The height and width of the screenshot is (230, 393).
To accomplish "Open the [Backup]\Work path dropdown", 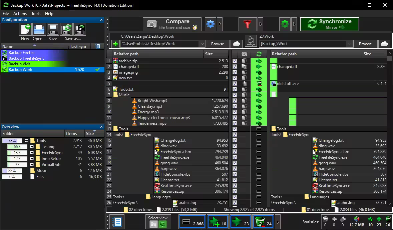I will pyautogui.click(x=350, y=44).
